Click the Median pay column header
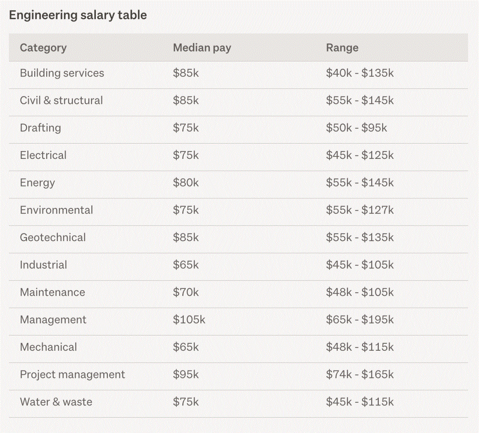The image size is (479, 433). 202,48
